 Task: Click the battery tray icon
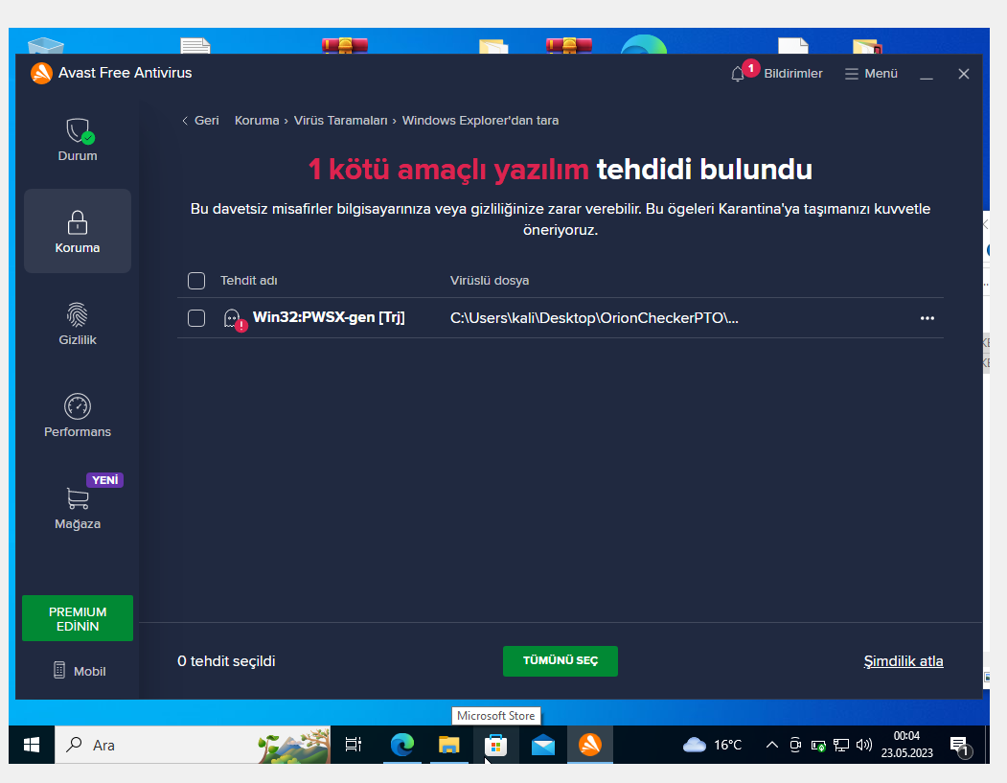point(818,745)
